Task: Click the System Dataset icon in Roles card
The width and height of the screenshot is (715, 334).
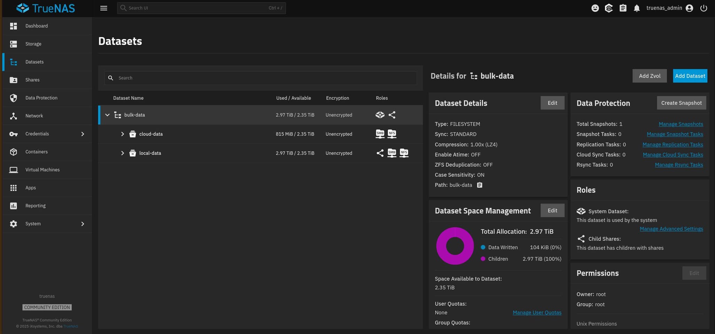Action: click(x=581, y=211)
